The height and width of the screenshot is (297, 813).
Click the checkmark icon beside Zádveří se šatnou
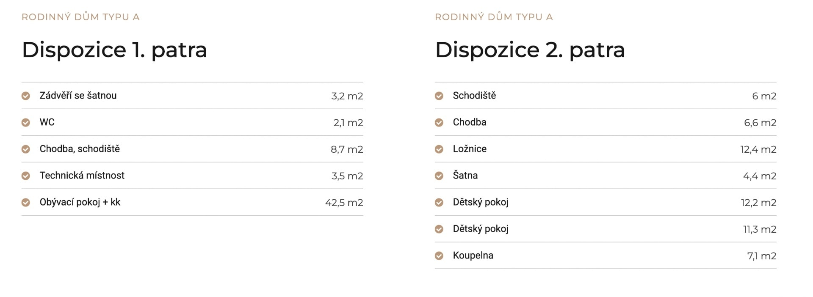(x=26, y=96)
